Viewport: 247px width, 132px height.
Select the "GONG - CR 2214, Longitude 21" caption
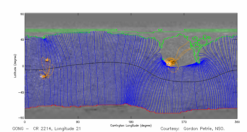point(47,129)
